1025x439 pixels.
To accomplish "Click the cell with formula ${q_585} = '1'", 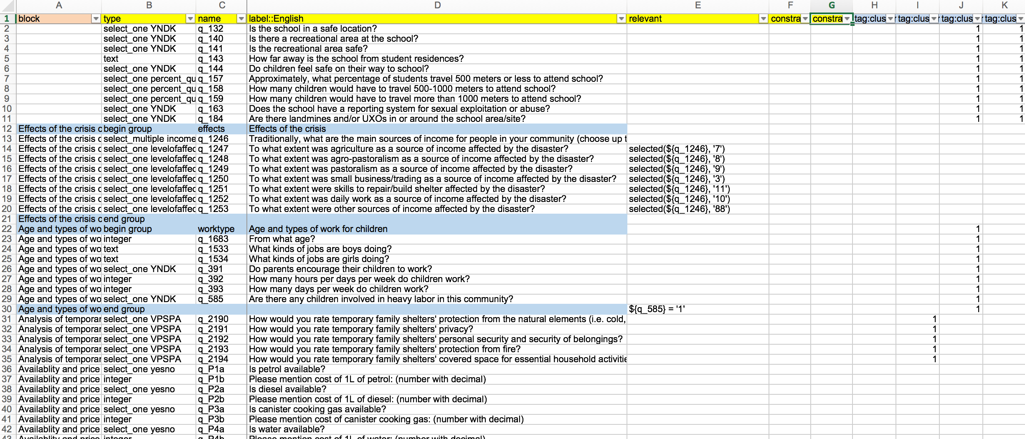I will click(698, 309).
